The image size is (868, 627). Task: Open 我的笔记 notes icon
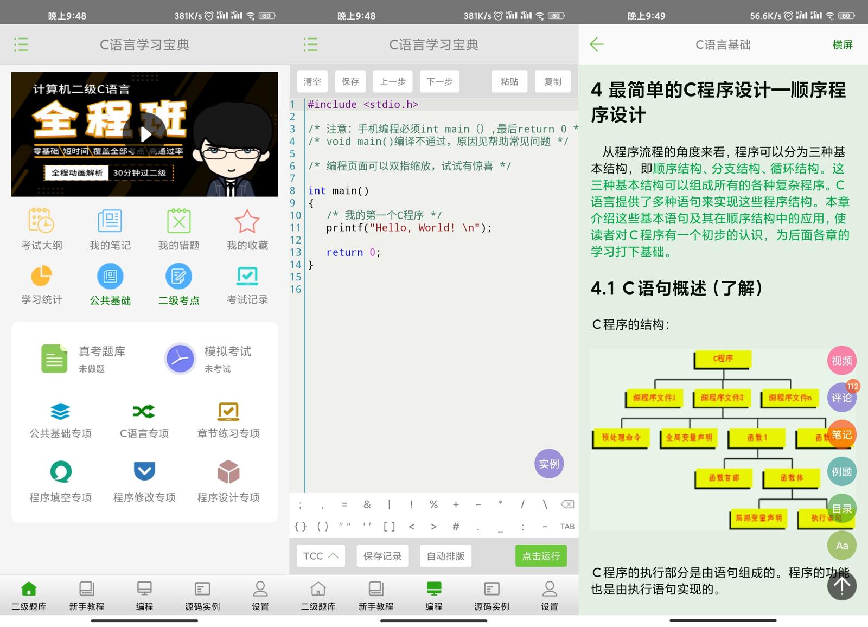[110, 221]
